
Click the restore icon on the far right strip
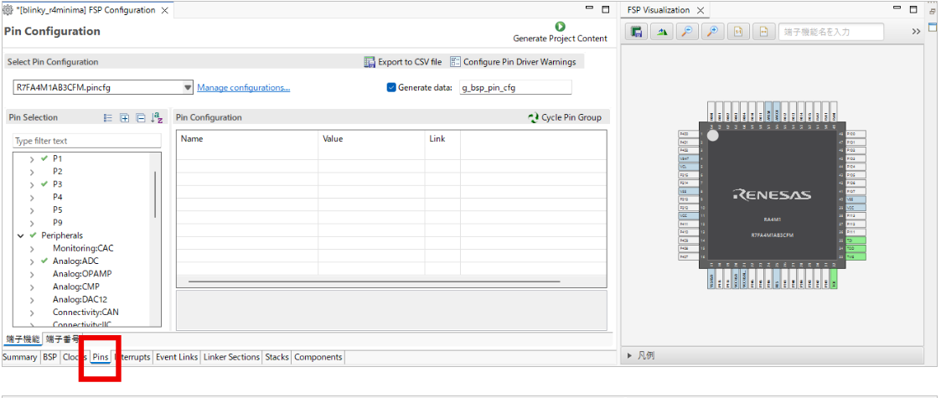click(x=933, y=10)
